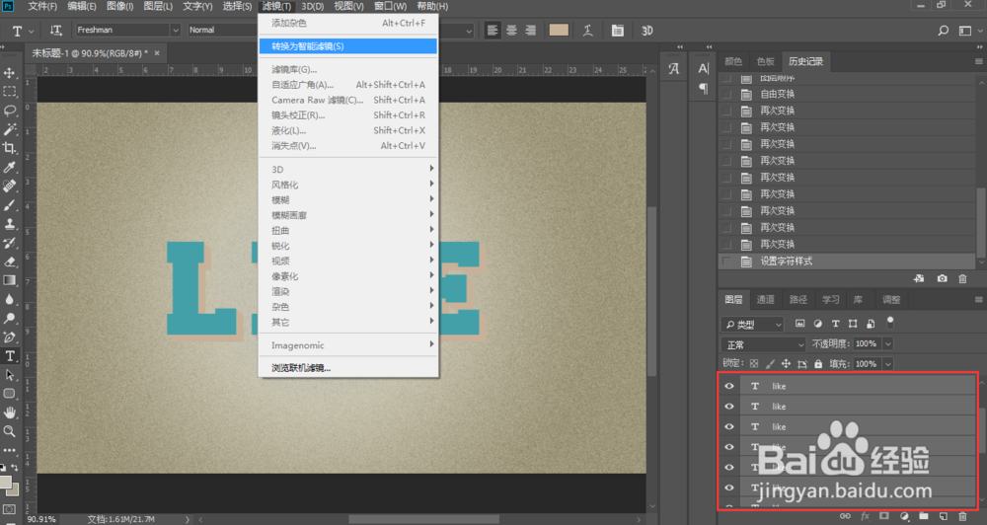Close the 未标题-1 document tab
The width and height of the screenshot is (987, 525).
(x=157, y=53)
